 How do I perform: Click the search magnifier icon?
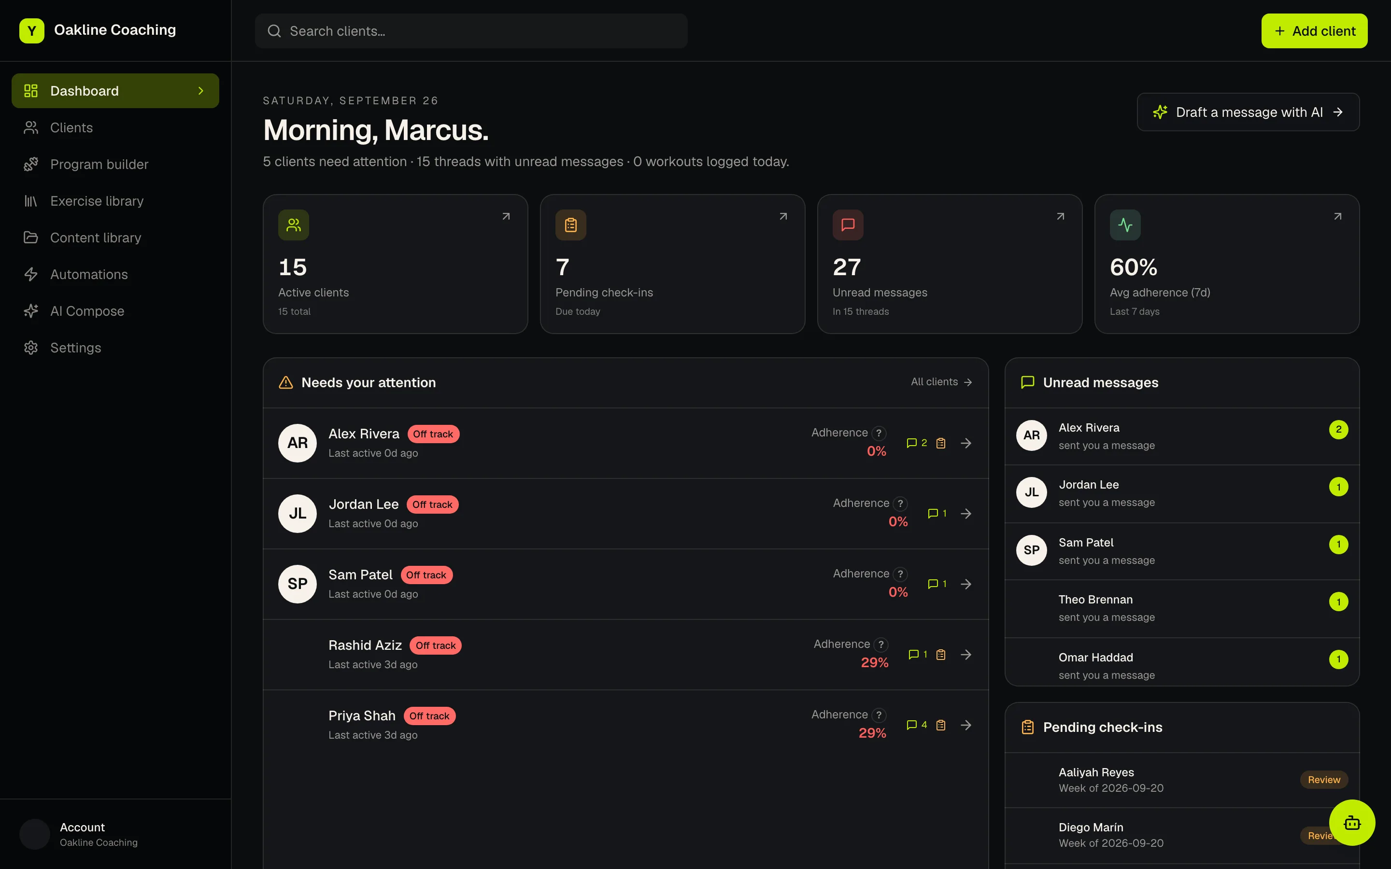point(274,31)
